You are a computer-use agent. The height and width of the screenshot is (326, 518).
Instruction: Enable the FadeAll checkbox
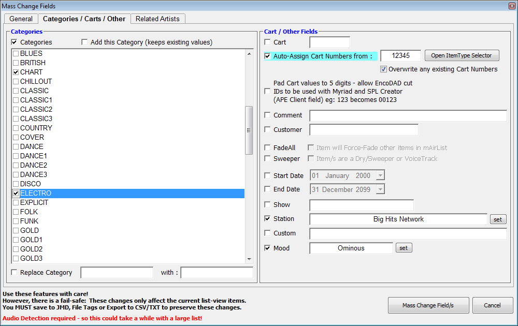[x=267, y=148]
